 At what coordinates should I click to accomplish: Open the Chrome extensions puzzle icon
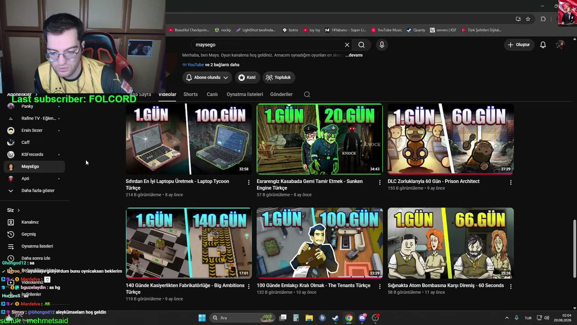click(x=543, y=19)
